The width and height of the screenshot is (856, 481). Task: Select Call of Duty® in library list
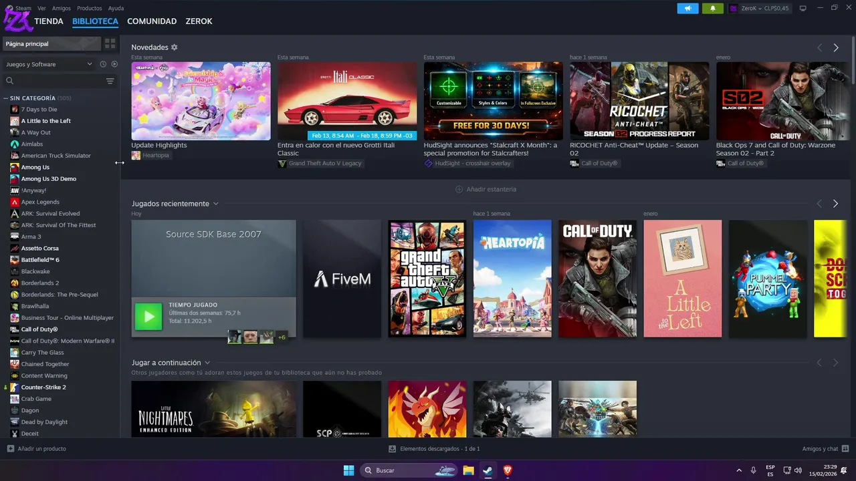pos(39,329)
